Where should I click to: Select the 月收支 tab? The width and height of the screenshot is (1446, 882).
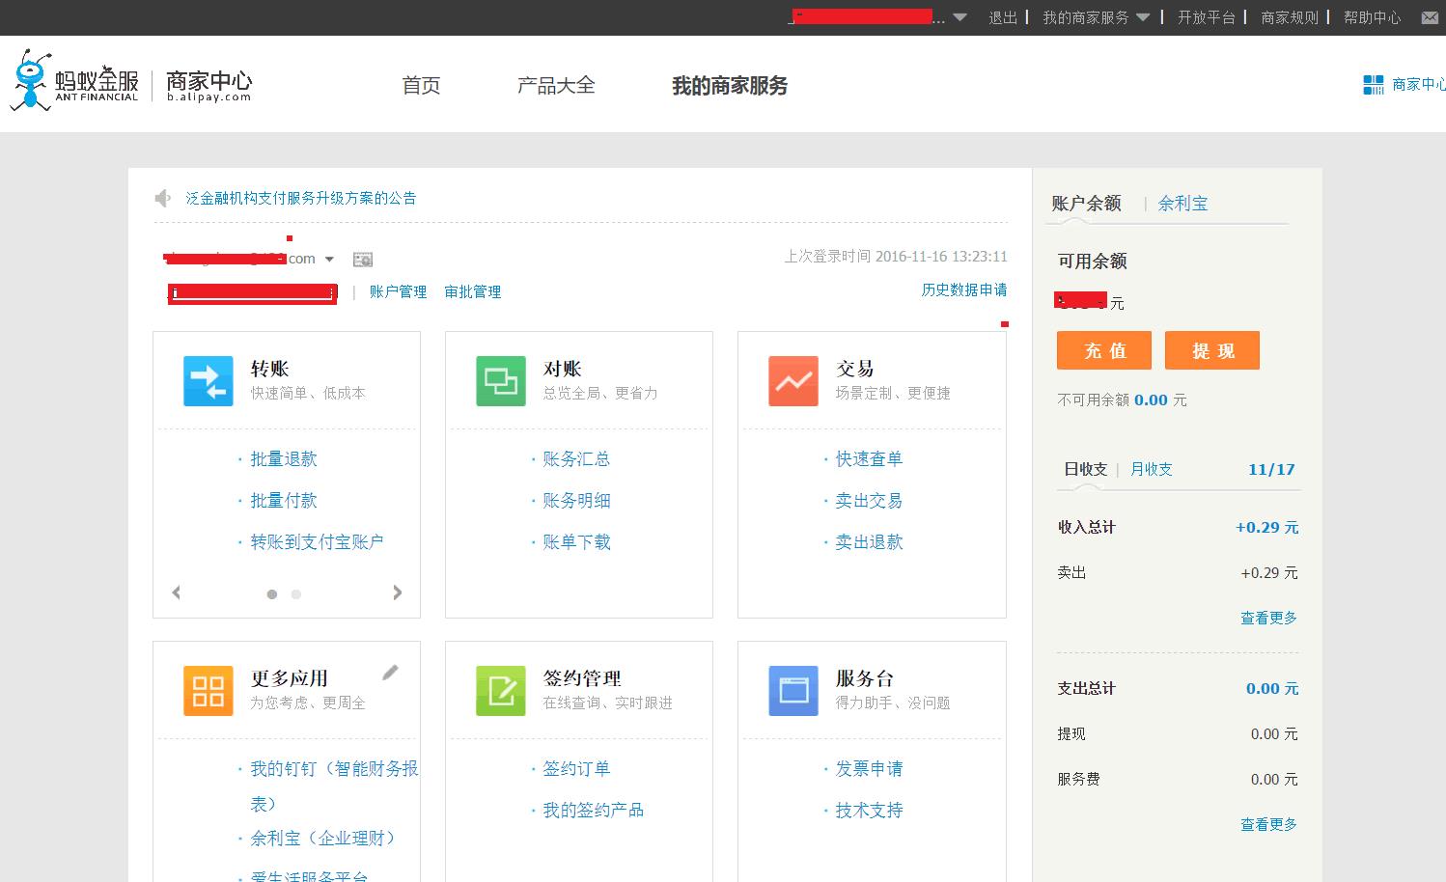click(x=1151, y=469)
